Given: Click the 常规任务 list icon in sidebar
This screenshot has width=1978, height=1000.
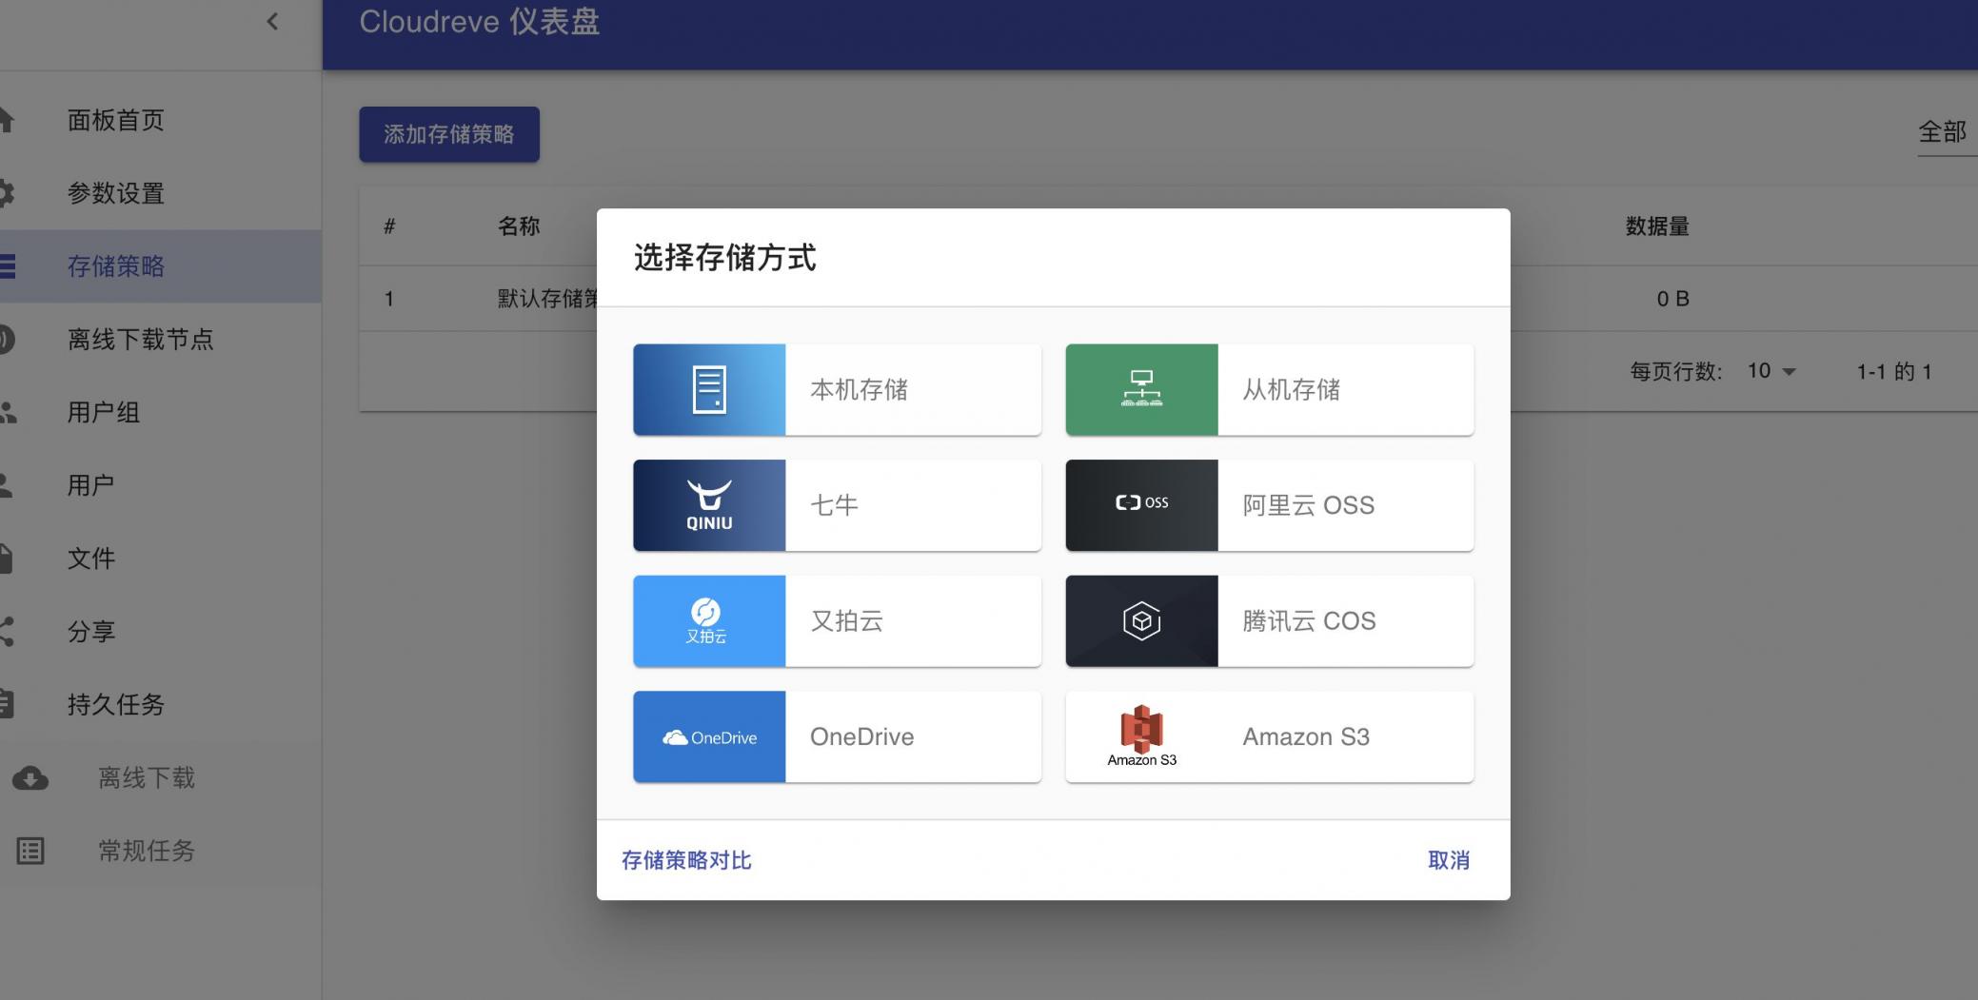Looking at the screenshot, I should [31, 850].
